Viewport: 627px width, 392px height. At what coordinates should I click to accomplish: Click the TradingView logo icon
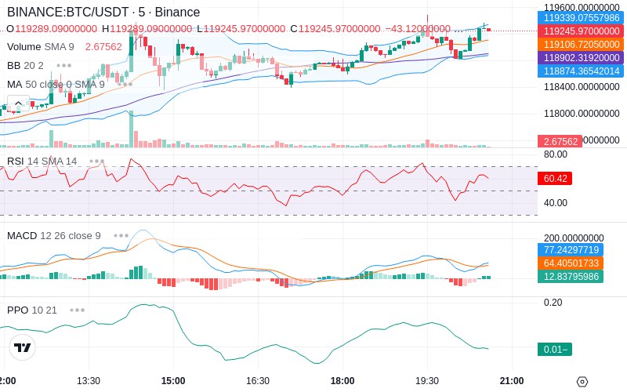[23, 347]
